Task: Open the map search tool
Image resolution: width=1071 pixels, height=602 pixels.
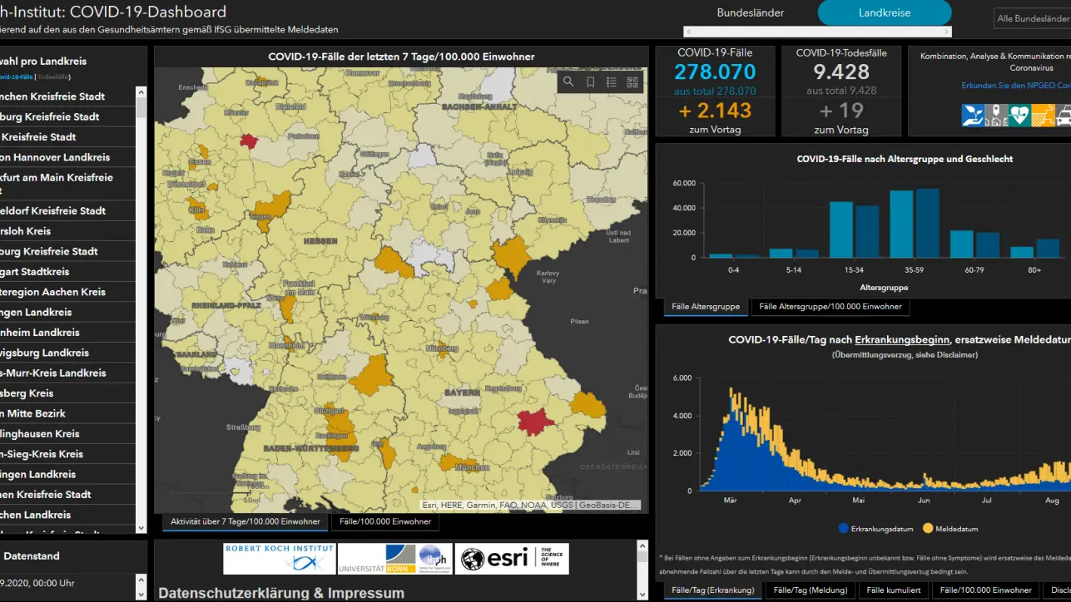Action: (x=568, y=81)
